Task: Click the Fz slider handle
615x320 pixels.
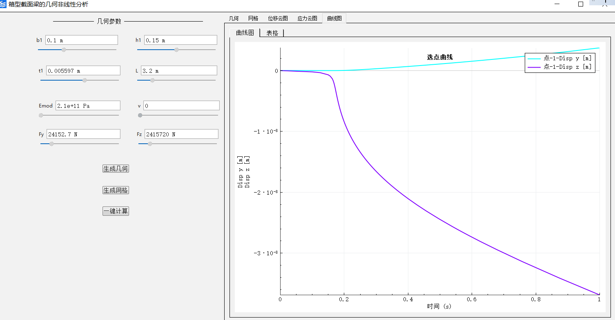Action: click(150, 144)
